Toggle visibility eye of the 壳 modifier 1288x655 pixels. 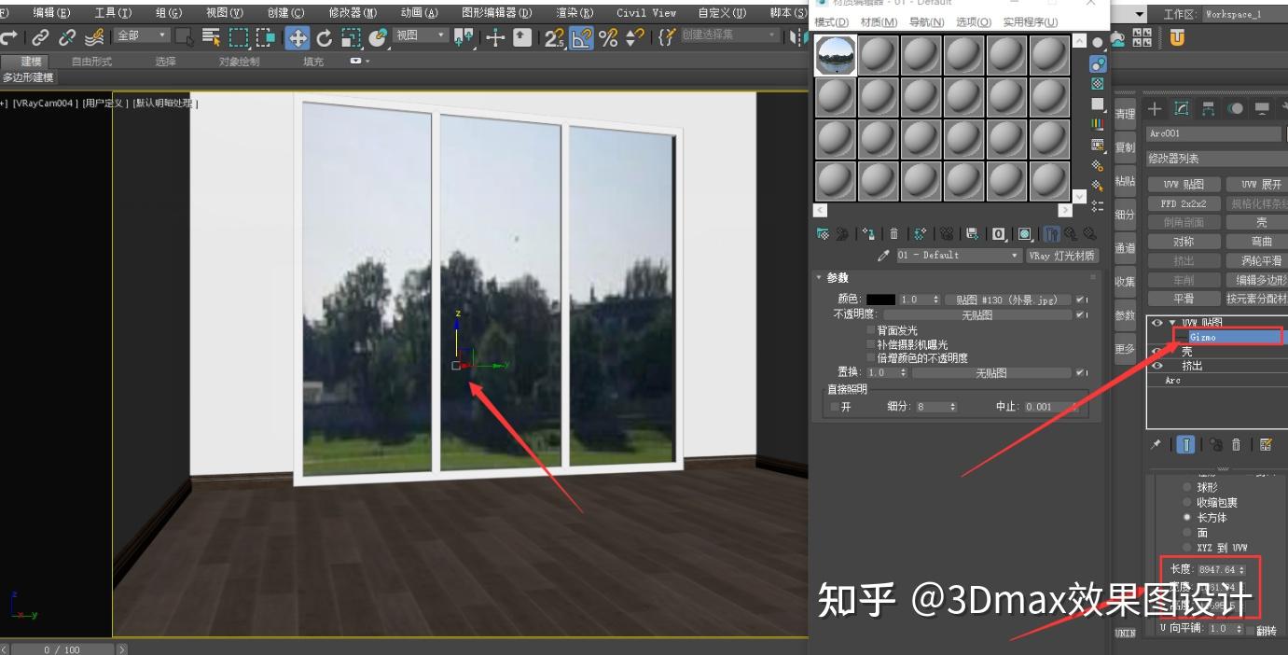click(1156, 351)
